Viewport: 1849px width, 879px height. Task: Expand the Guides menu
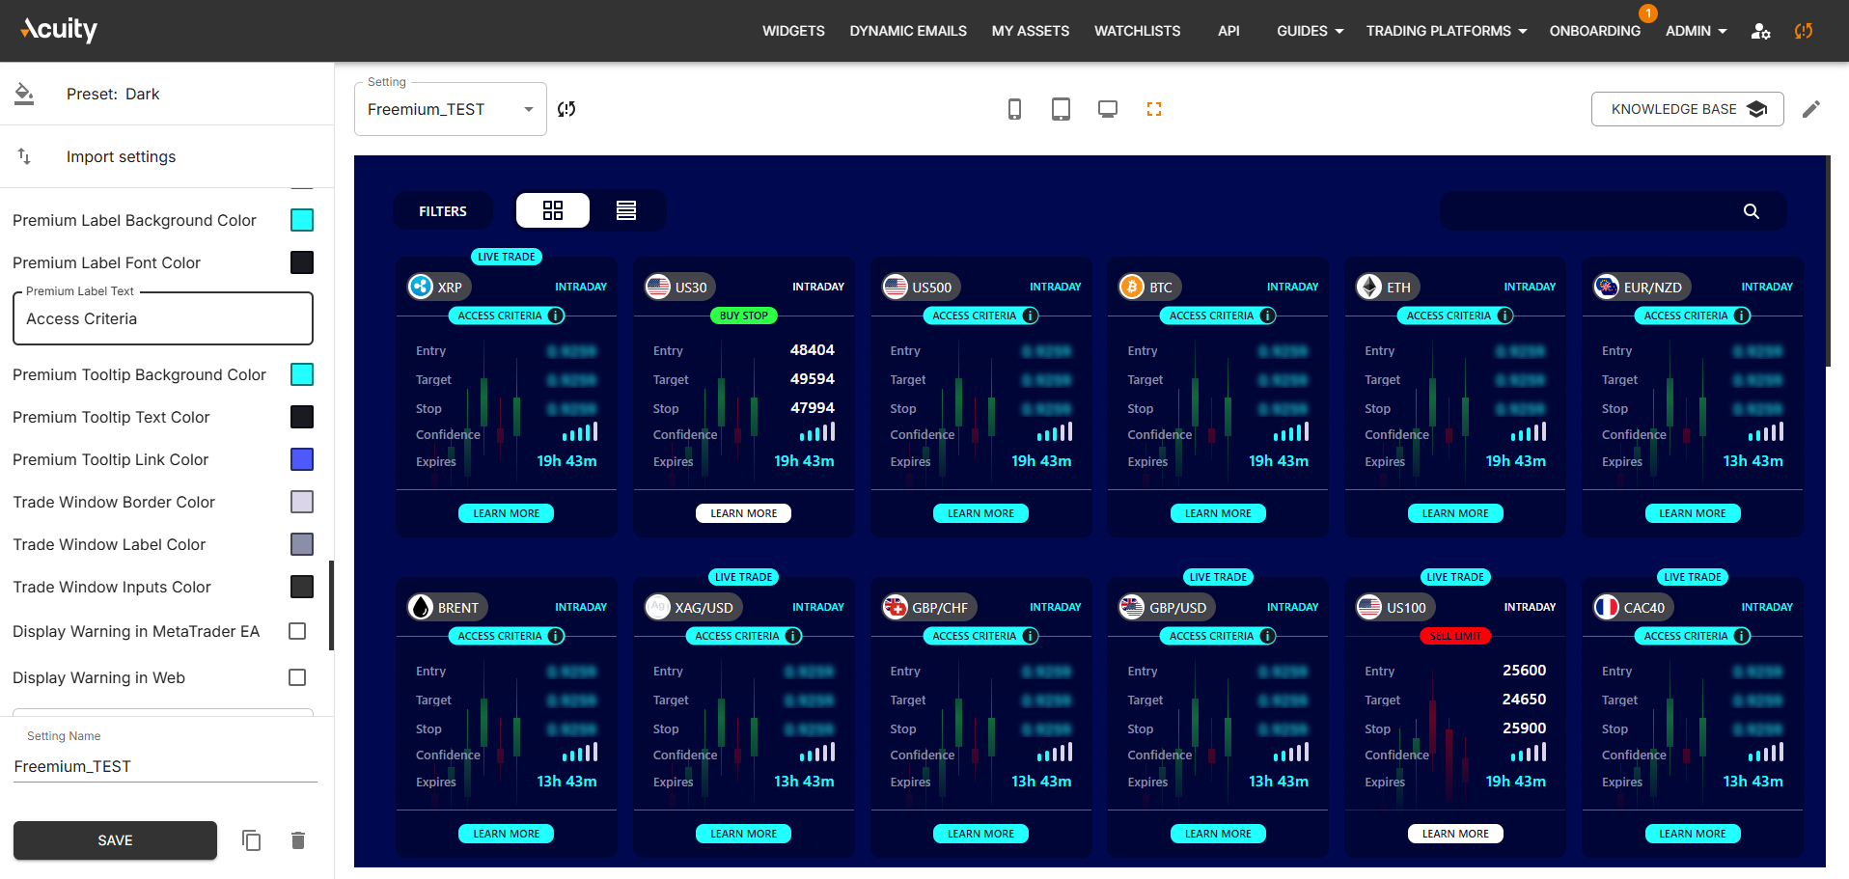(x=1310, y=31)
